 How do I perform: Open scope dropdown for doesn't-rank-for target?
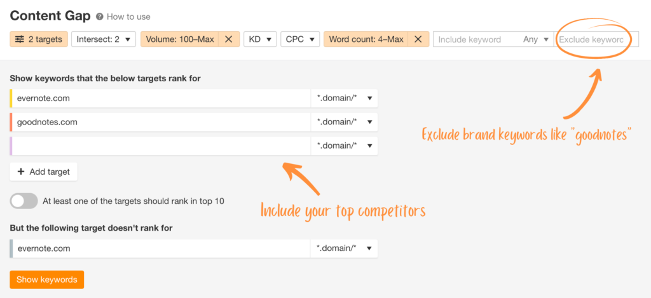coord(344,248)
